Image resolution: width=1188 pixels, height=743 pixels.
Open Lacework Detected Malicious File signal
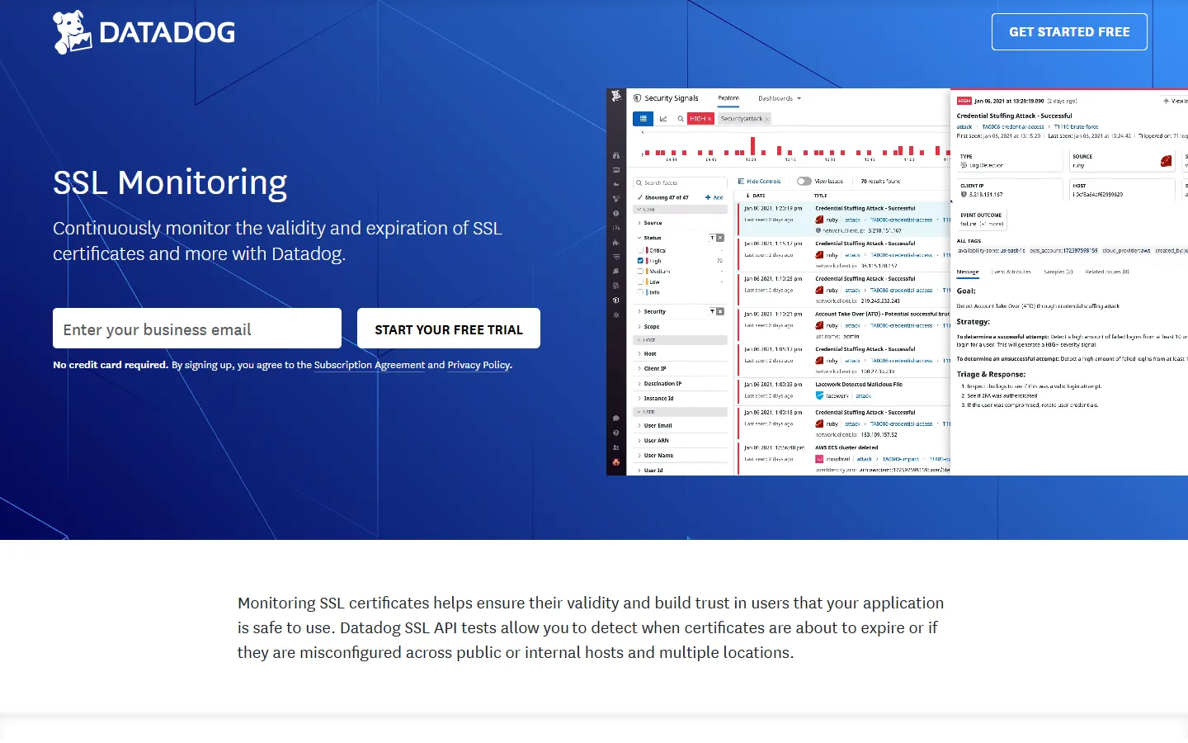coord(844,391)
